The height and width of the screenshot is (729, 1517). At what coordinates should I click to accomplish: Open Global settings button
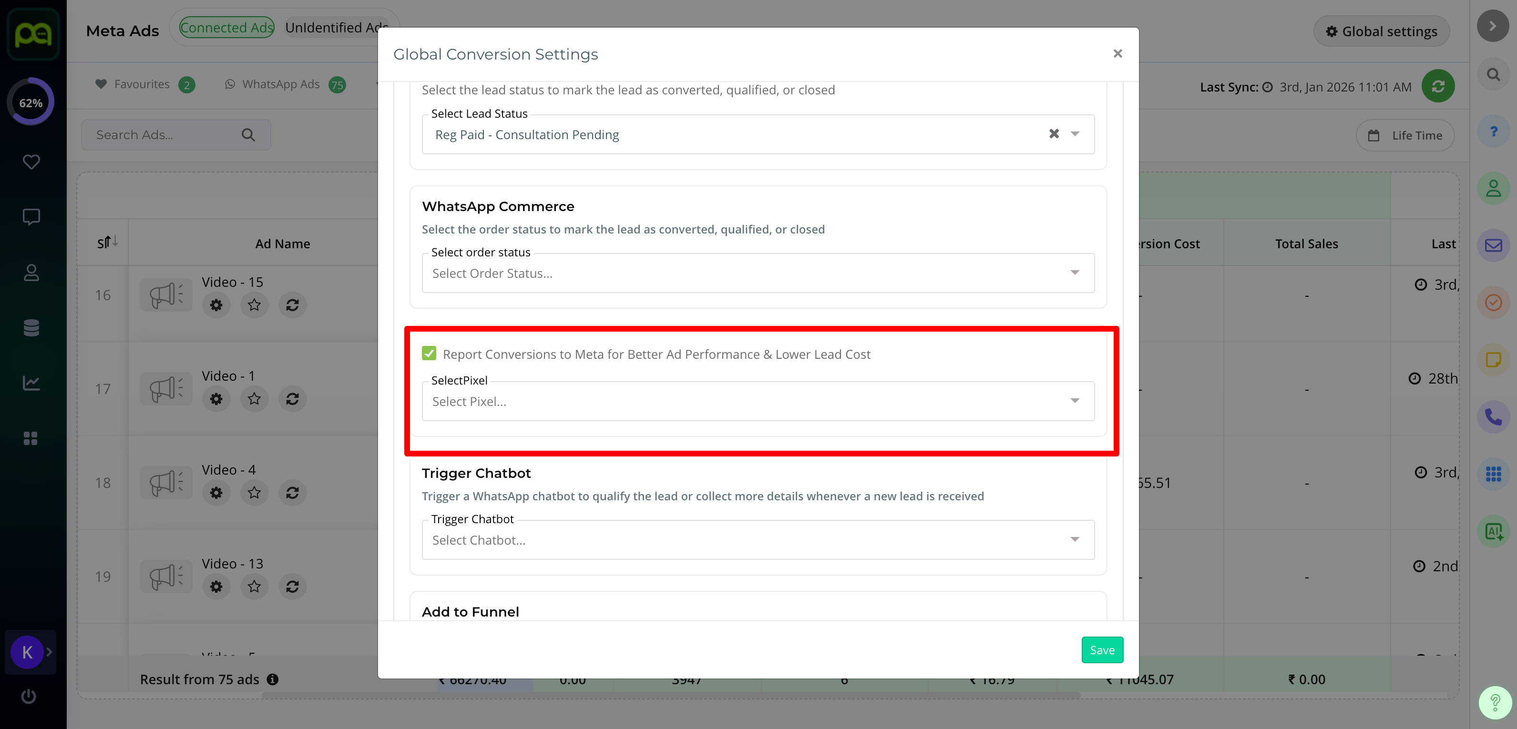pos(1381,31)
